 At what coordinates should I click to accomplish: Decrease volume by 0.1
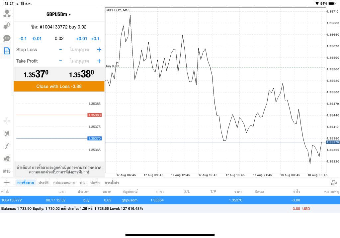tap(23, 39)
